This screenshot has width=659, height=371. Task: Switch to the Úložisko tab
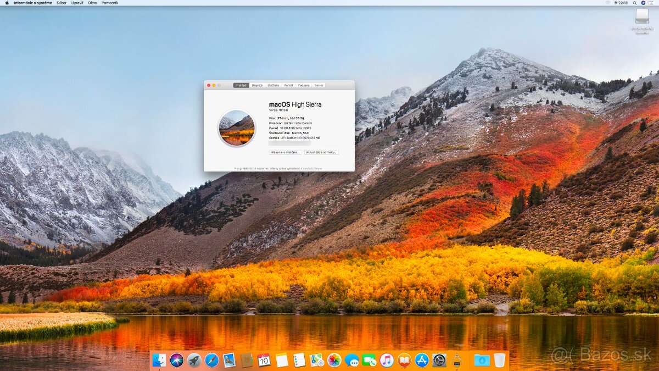tap(273, 85)
